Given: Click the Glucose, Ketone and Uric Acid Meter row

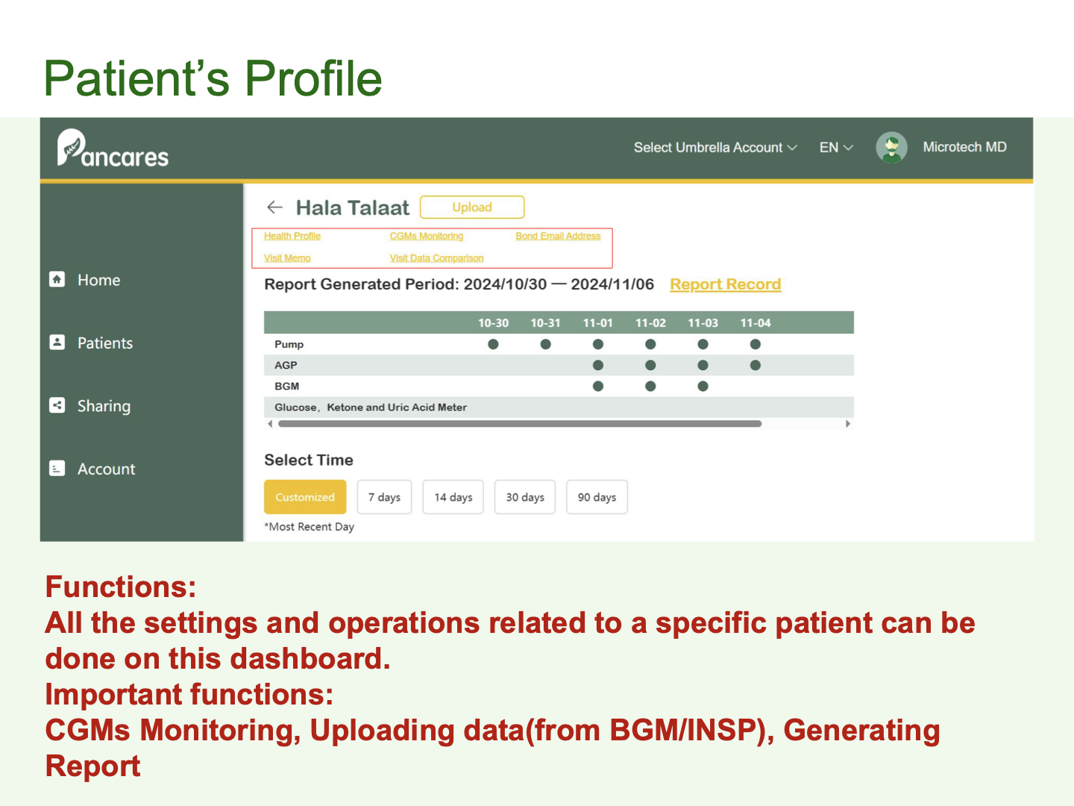Looking at the screenshot, I should (x=559, y=407).
